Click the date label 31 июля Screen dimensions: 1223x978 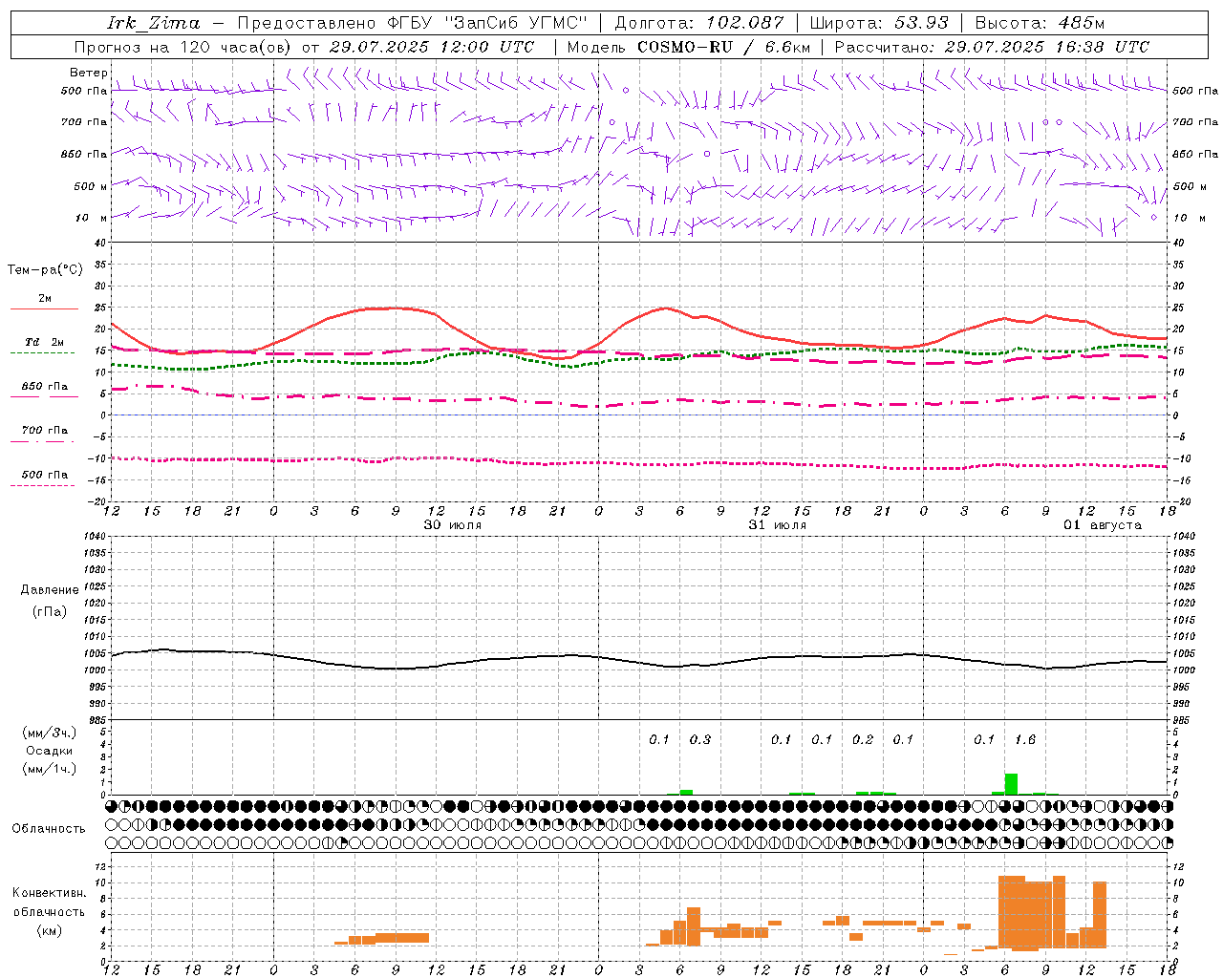point(778,525)
